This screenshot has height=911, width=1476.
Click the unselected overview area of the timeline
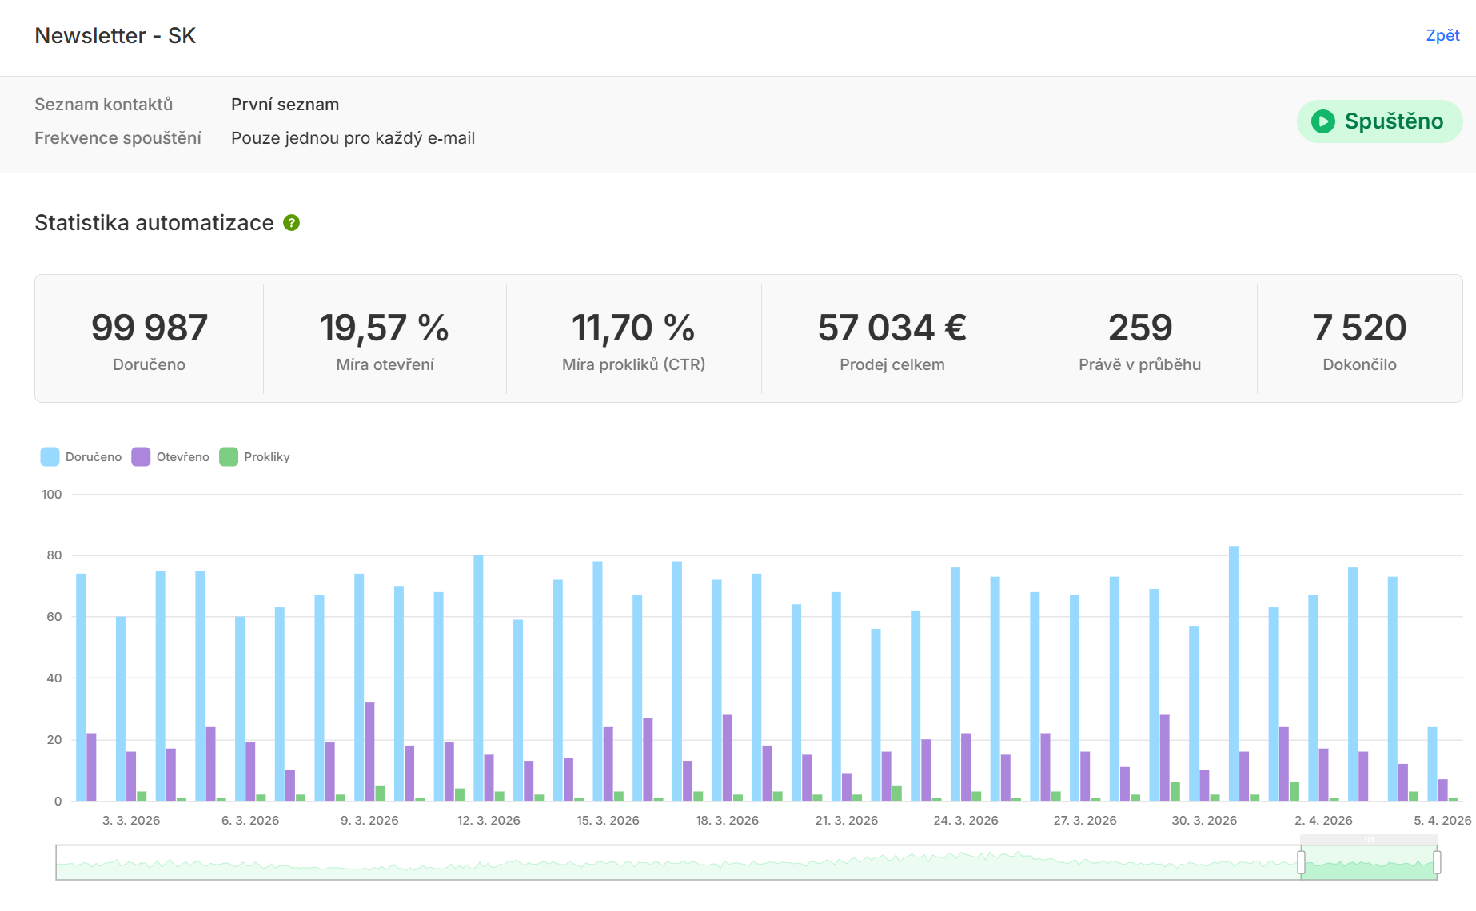pyautogui.click(x=678, y=862)
